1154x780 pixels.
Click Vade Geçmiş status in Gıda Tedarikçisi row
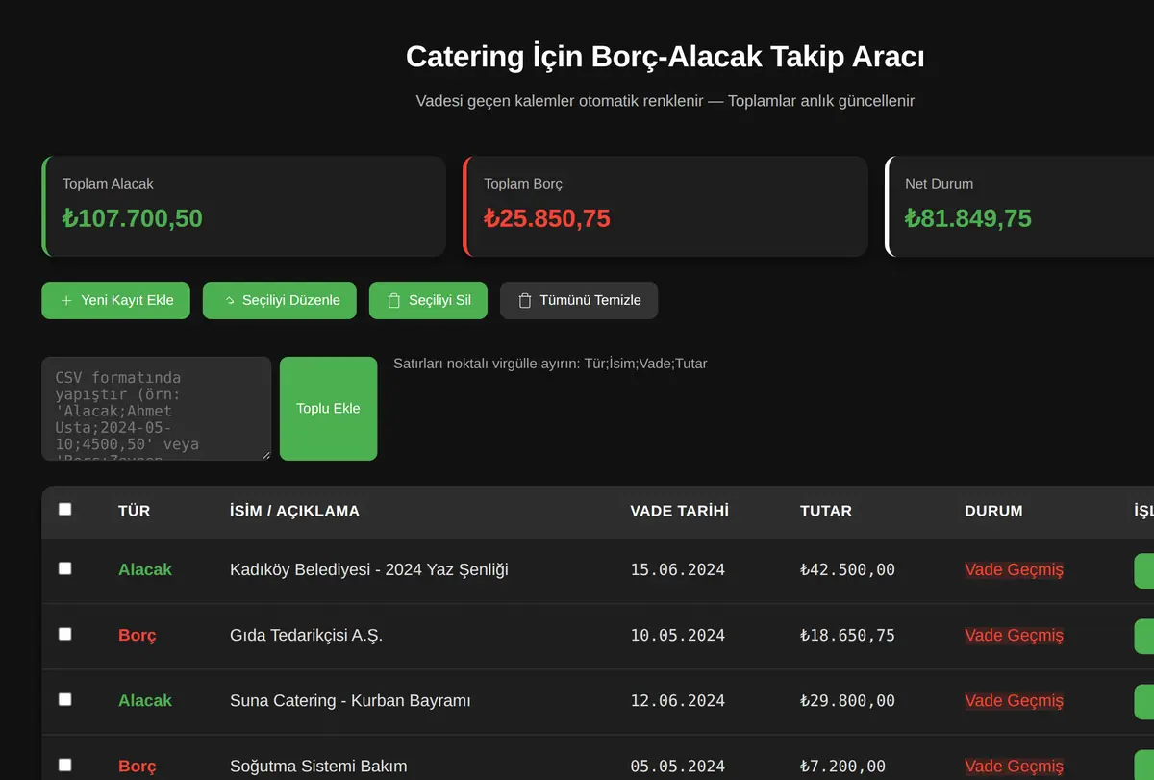tap(1014, 635)
